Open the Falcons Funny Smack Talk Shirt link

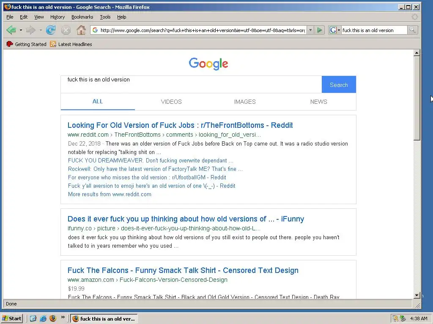(183, 270)
